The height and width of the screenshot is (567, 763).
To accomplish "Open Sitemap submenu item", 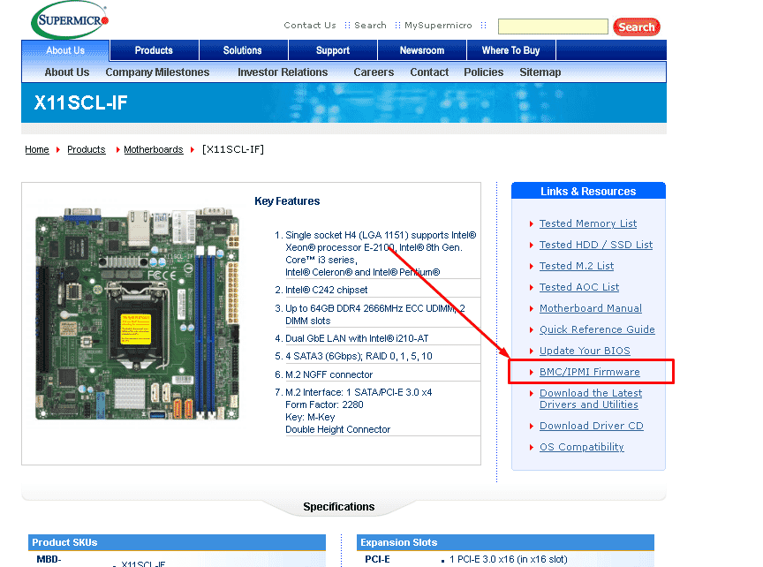I will click(x=540, y=72).
